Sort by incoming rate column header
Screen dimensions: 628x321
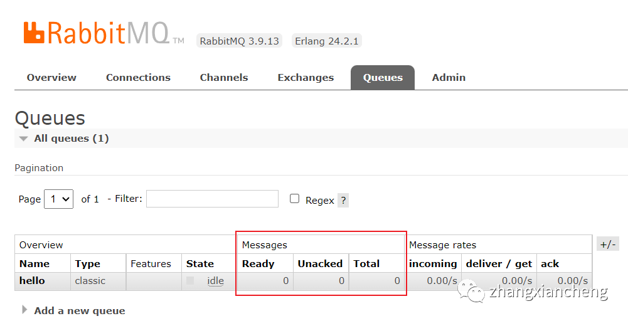click(433, 264)
